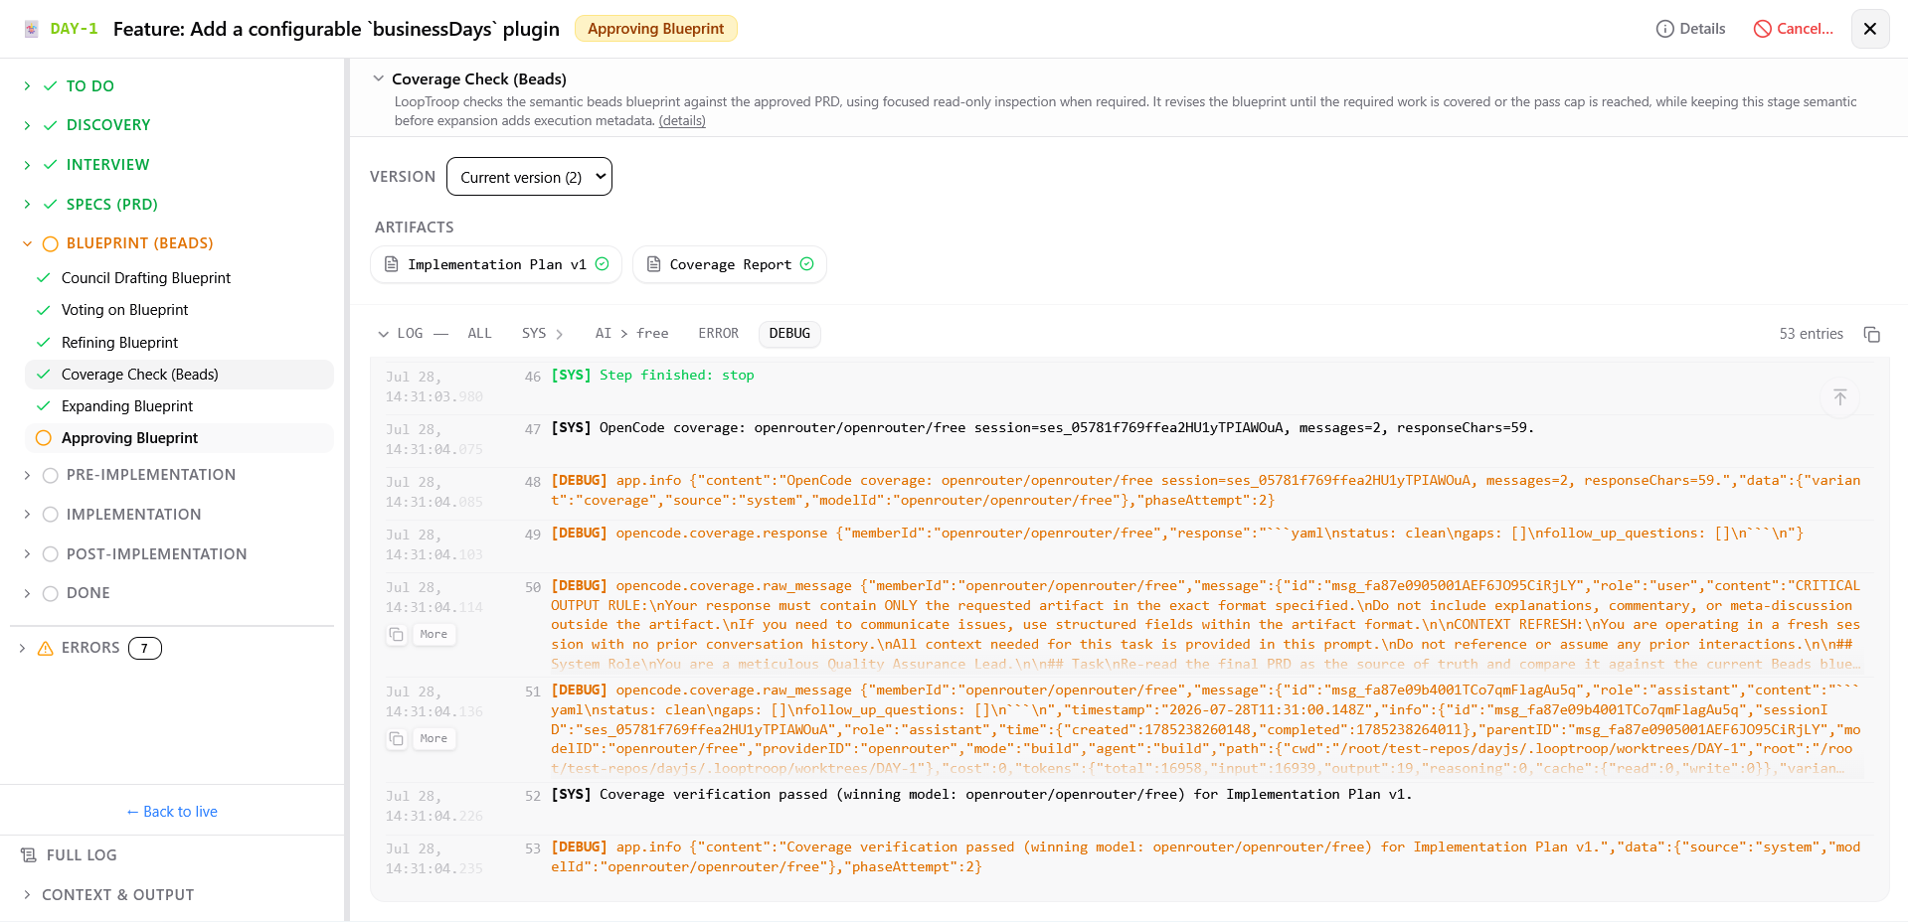
Task: Click the FULL LOG list icon
Action: pos(29,855)
